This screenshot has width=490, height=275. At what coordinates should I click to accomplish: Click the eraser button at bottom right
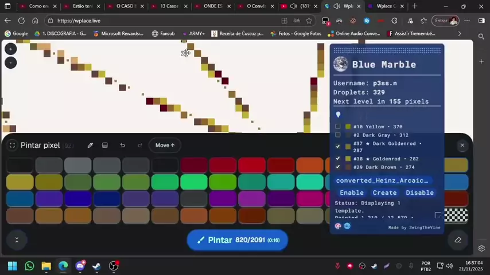[457, 240]
